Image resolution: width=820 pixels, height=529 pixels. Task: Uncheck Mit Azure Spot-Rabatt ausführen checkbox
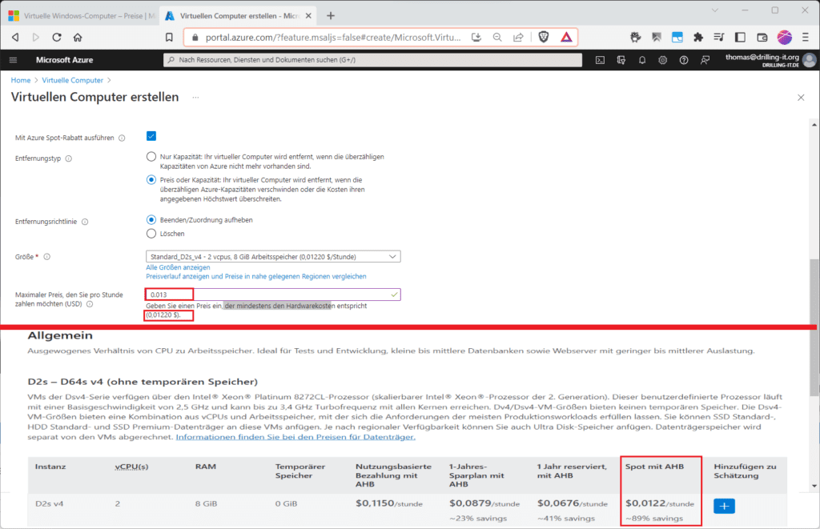(x=151, y=136)
